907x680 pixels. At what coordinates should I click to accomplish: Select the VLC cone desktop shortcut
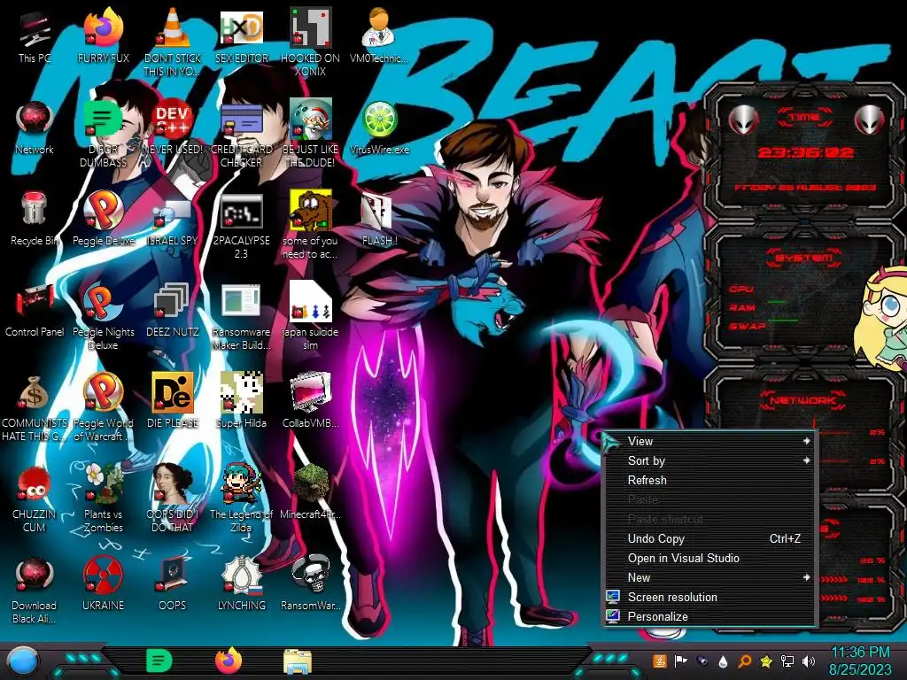pos(173,42)
